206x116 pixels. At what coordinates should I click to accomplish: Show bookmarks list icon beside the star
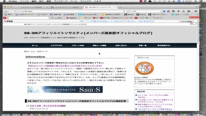(x=169, y=11)
